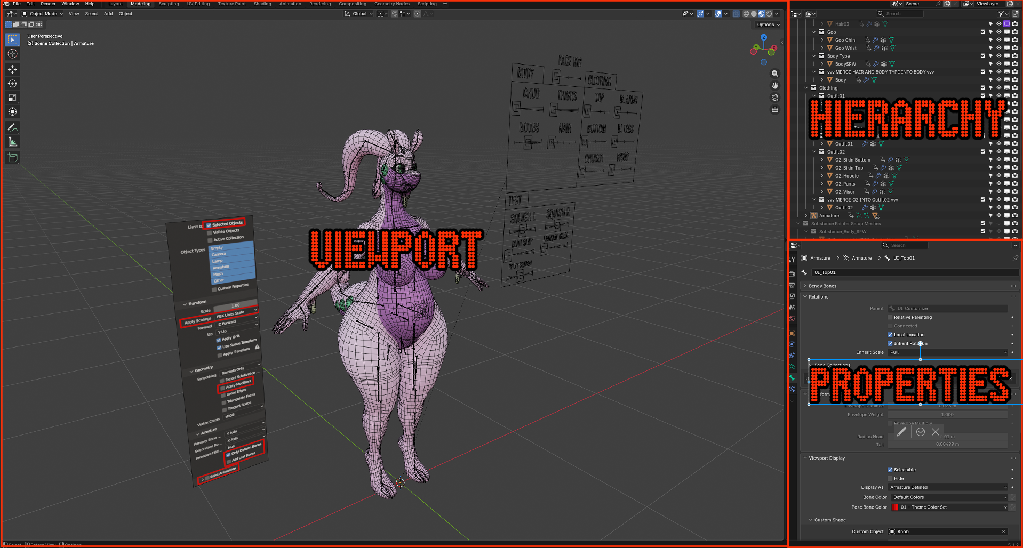
Task: Open the Pose Bone Color theme set dropdown
Action: coord(949,507)
